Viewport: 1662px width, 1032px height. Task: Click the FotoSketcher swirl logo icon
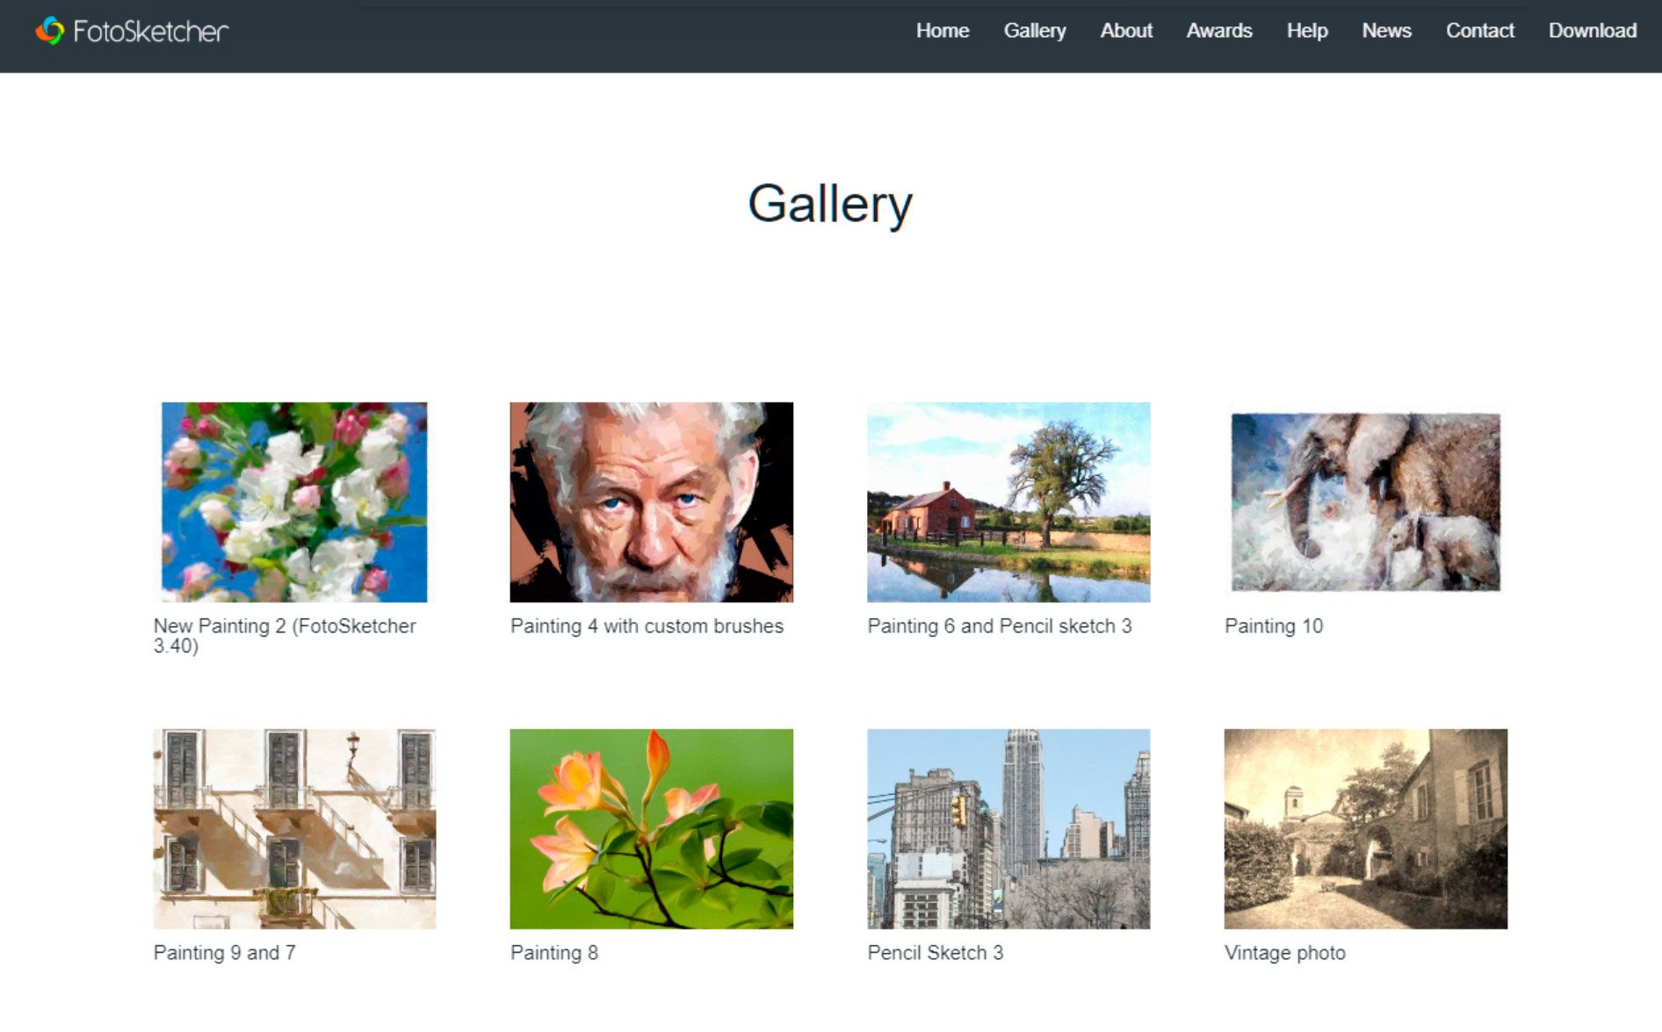point(50,31)
